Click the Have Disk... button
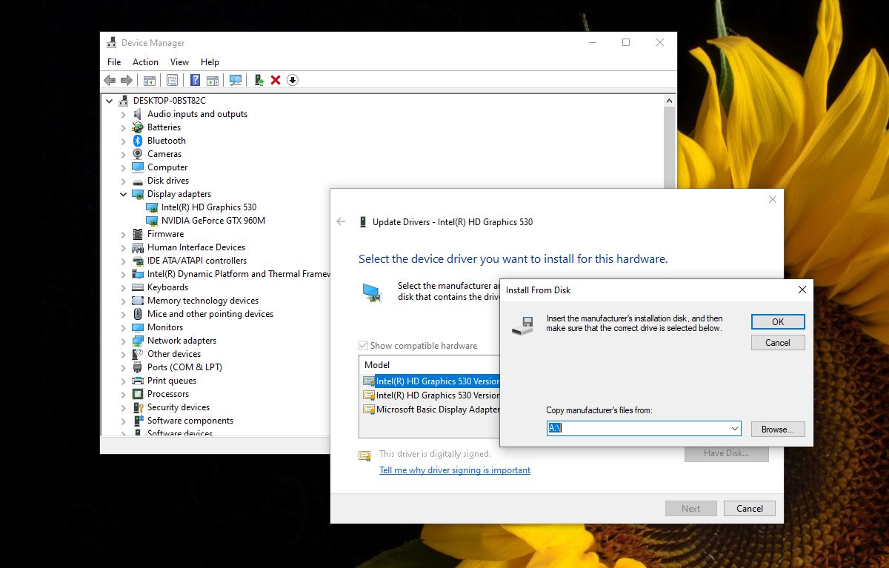 click(x=726, y=453)
